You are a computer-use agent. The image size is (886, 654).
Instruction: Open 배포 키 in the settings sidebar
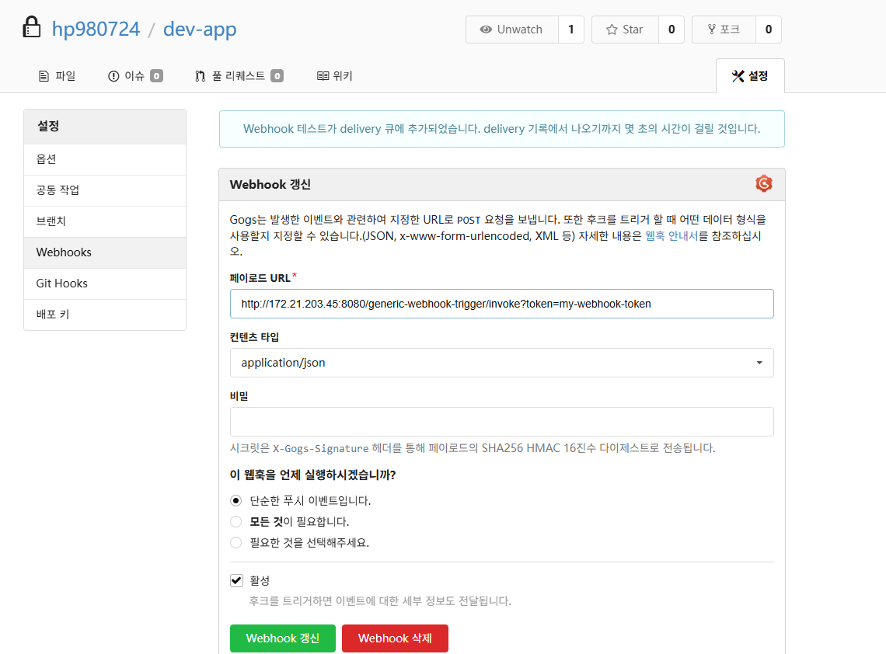[x=105, y=315]
